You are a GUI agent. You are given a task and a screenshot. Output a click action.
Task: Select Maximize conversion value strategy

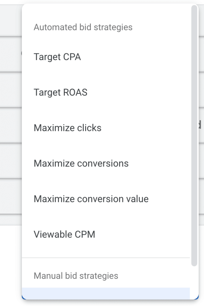pos(91,199)
